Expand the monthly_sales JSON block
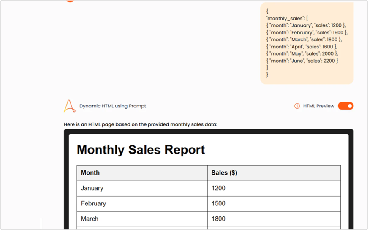Image resolution: width=368 pixels, height=230 pixels. point(307,43)
